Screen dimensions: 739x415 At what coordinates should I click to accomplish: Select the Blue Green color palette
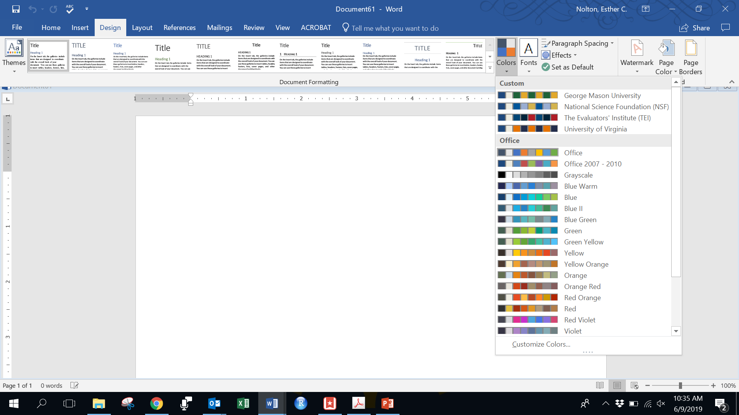click(x=580, y=220)
